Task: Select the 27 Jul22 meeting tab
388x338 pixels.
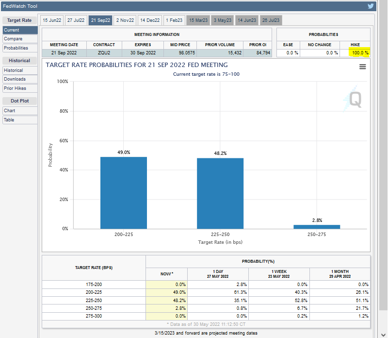Action: point(76,20)
